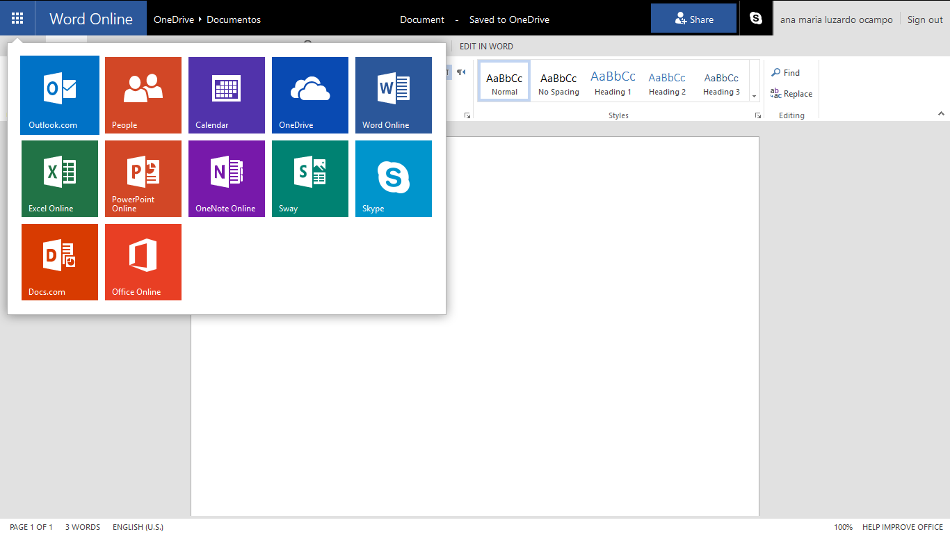Image resolution: width=950 pixels, height=534 pixels.
Task: Open the Calendar app tile
Action: tap(227, 95)
